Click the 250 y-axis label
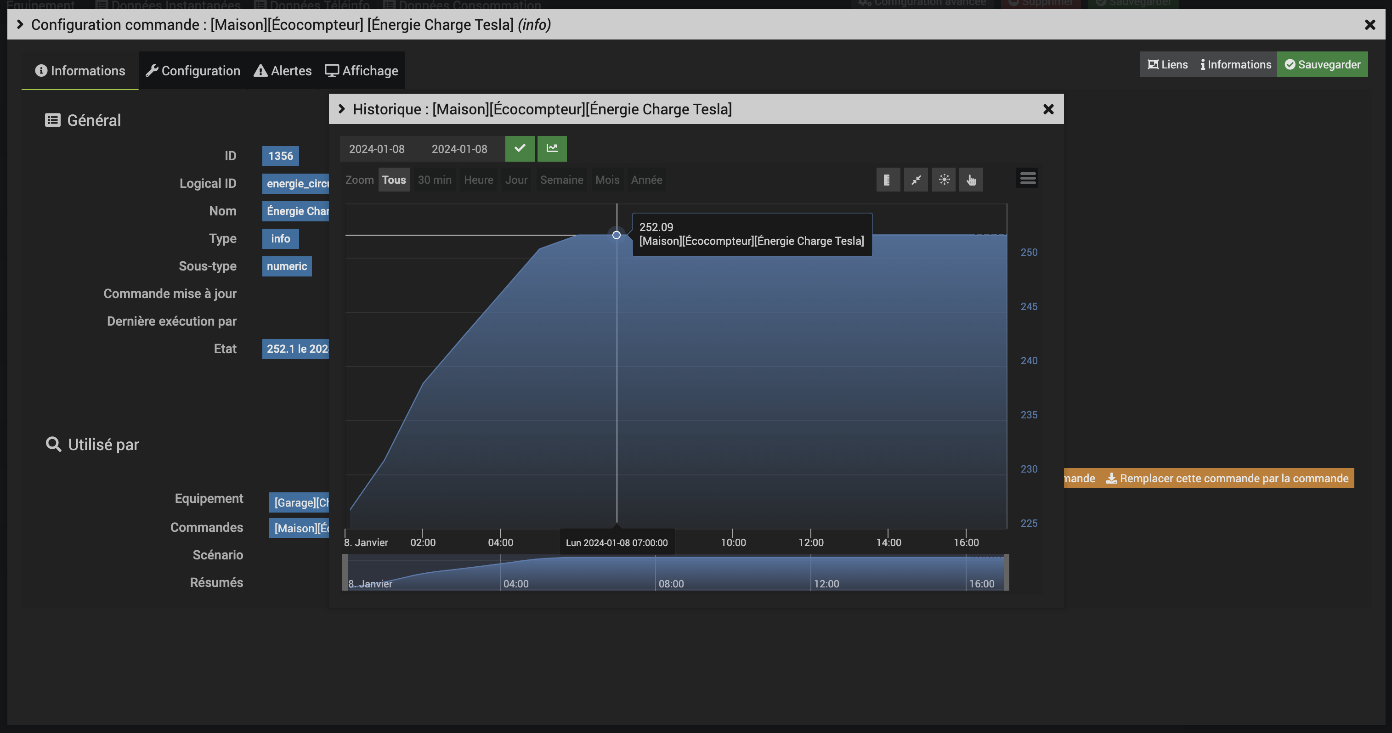Screen dimensions: 1392x733 (x=1029, y=252)
